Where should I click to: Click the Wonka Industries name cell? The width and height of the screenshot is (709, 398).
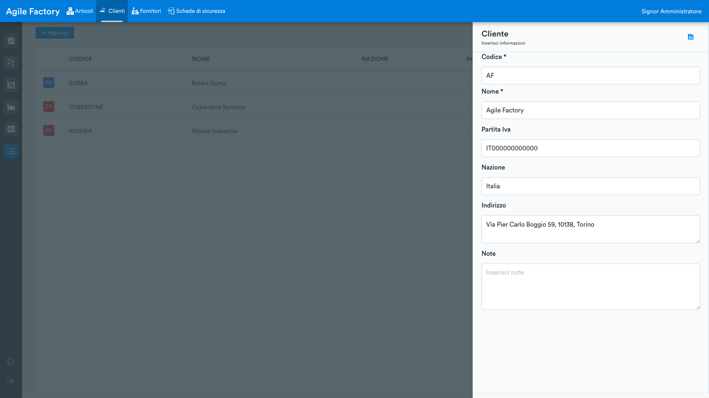click(215, 131)
